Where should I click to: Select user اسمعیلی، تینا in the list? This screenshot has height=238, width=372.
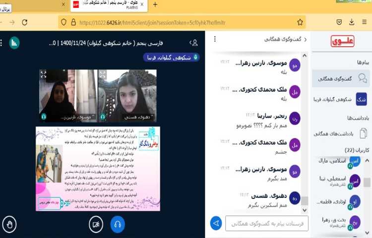[x=340, y=181]
